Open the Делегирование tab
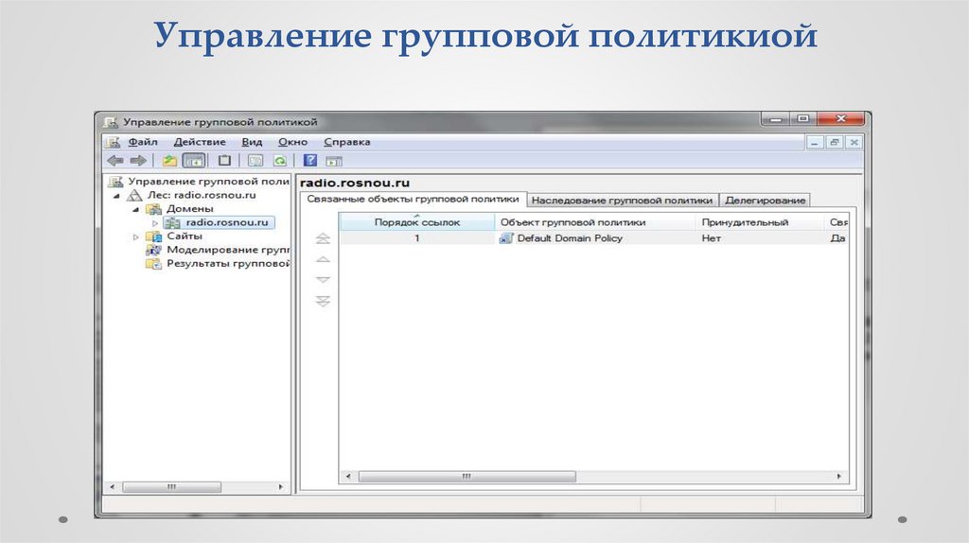969x543 pixels. pos(765,201)
